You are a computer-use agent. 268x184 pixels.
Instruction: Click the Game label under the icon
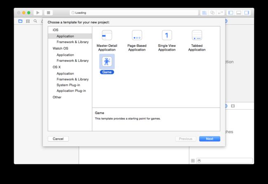107,72
